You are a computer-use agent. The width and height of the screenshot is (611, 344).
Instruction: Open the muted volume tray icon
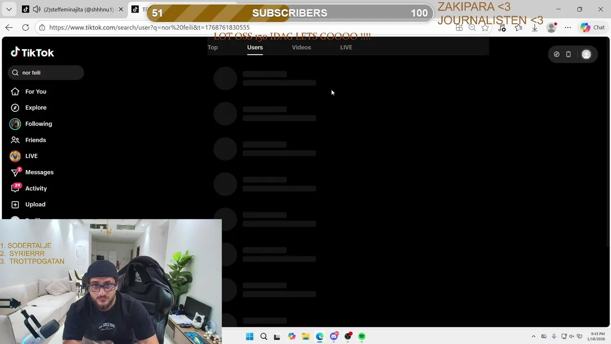pos(572,336)
